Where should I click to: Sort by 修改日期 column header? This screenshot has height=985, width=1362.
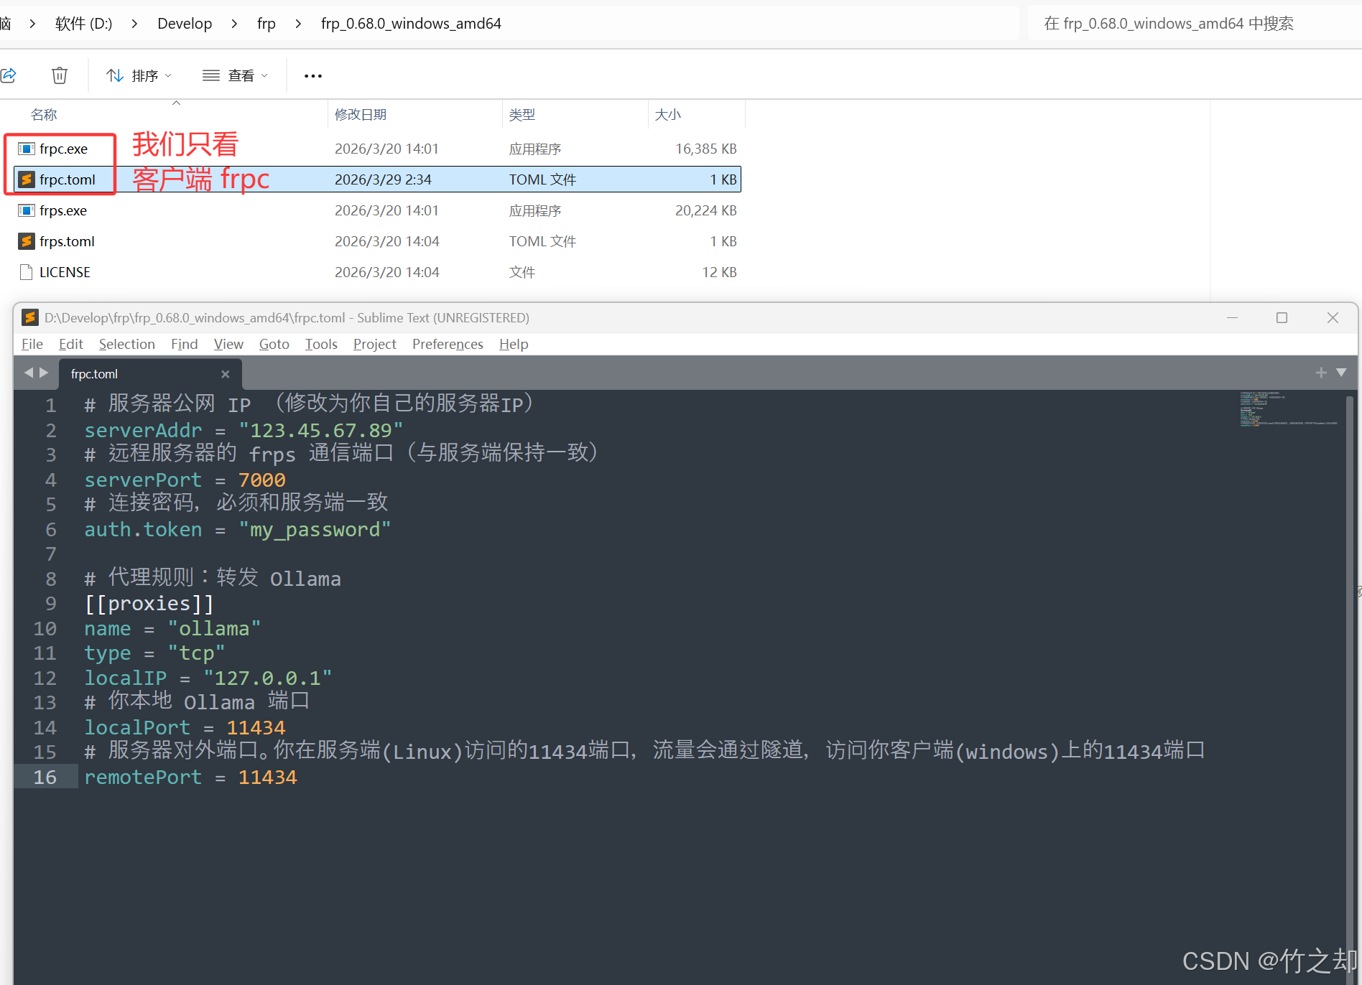pyautogui.click(x=361, y=115)
